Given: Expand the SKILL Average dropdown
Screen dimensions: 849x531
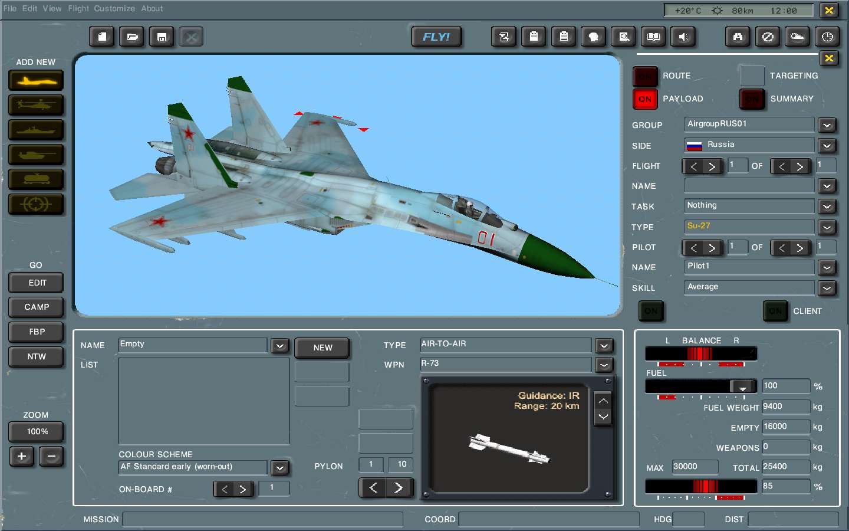Looking at the screenshot, I should (x=827, y=289).
